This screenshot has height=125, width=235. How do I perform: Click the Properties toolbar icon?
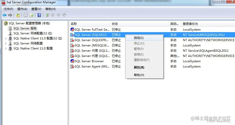[x=26, y=15]
